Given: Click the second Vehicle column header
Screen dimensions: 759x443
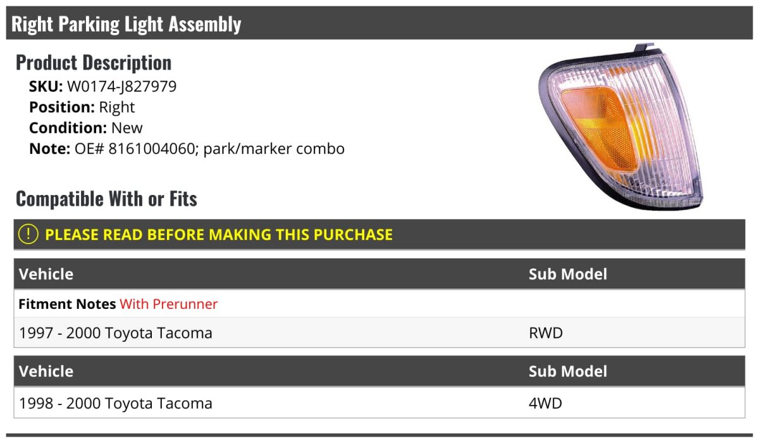Looking at the screenshot, I should (x=46, y=371).
